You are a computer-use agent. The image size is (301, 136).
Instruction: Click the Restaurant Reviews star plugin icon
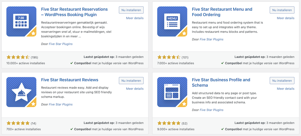[x=21, y=92]
